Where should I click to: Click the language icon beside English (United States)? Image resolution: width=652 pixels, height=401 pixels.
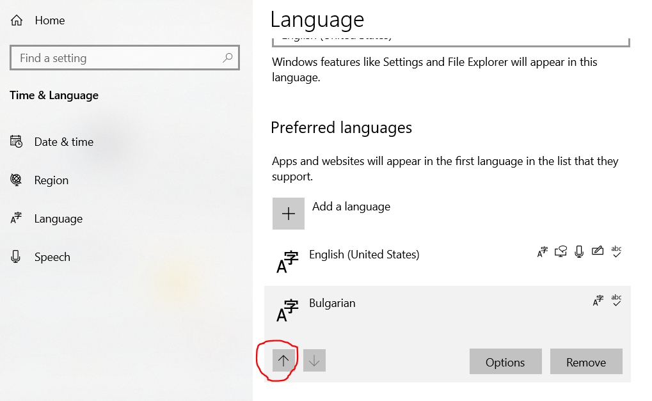click(287, 262)
